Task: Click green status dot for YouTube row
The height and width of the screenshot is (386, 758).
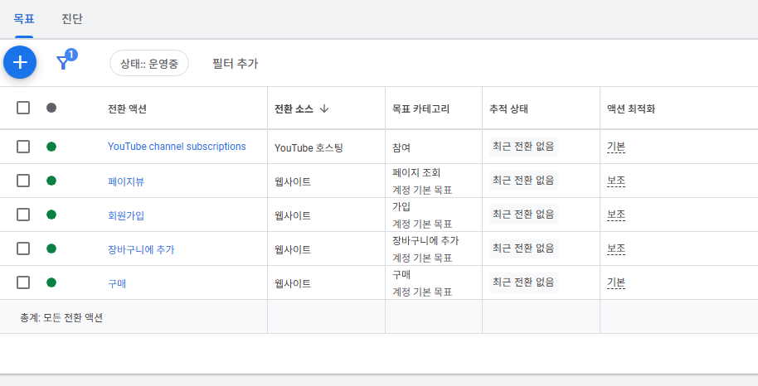Action: click(51, 147)
